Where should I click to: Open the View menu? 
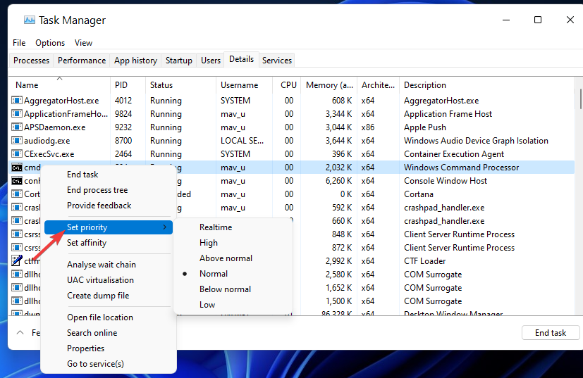point(83,43)
